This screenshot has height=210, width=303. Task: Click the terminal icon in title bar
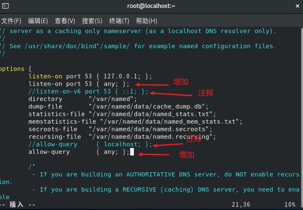click(5, 6)
